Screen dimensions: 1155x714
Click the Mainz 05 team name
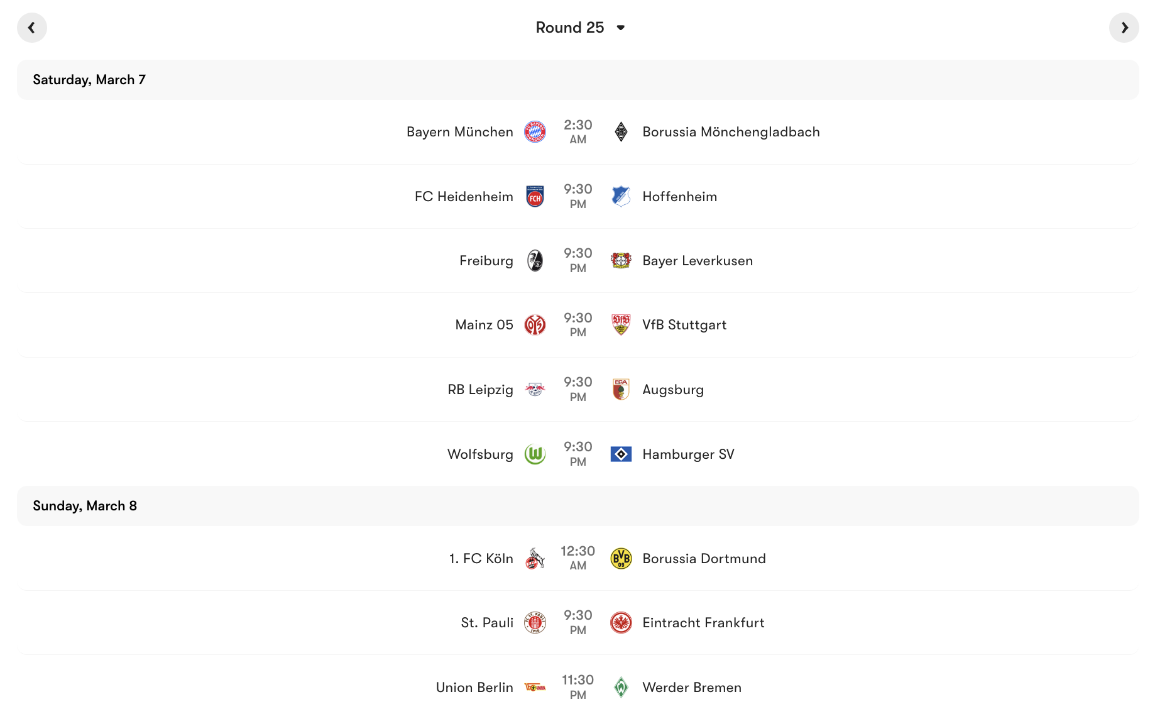tap(484, 324)
